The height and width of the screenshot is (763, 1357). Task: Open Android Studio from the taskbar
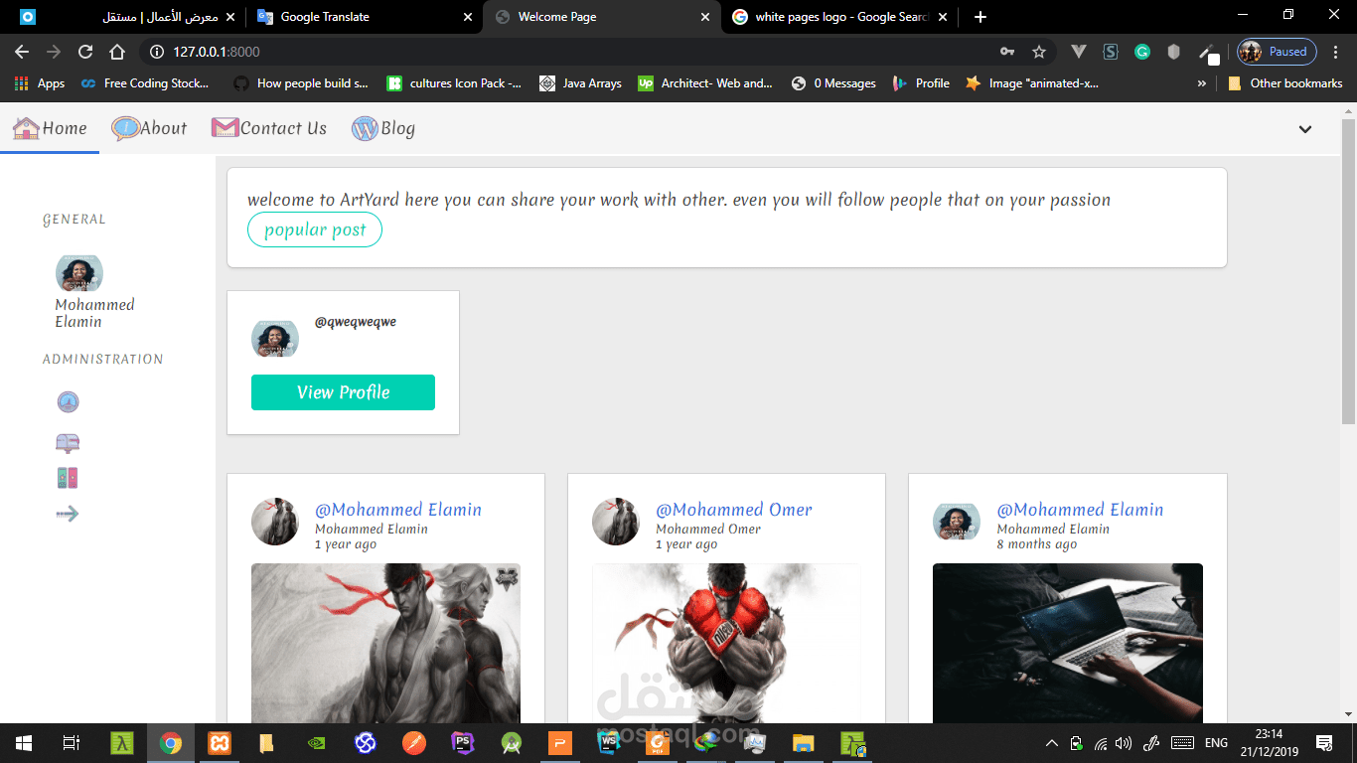(512, 742)
